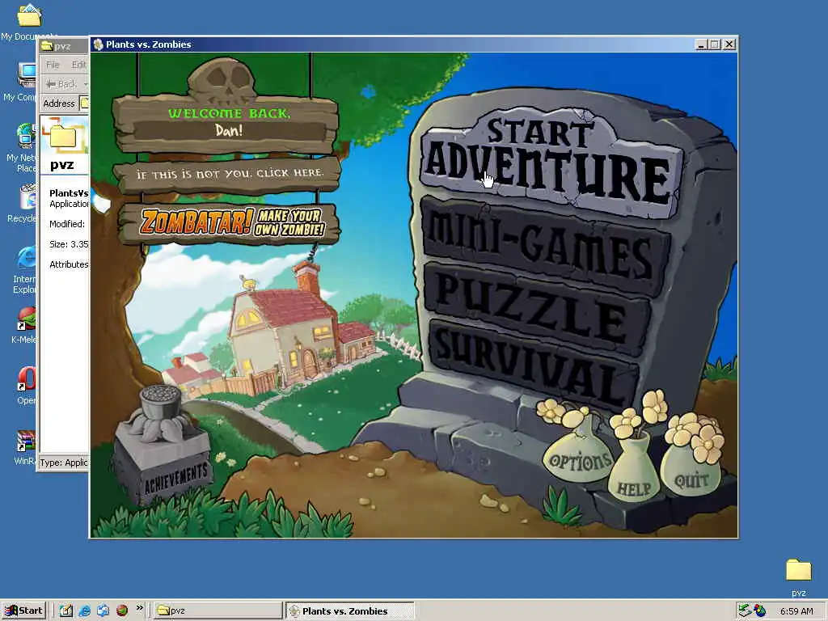Click the Back button in pvz window
This screenshot has width=828, height=621.
tap(62, 84)
